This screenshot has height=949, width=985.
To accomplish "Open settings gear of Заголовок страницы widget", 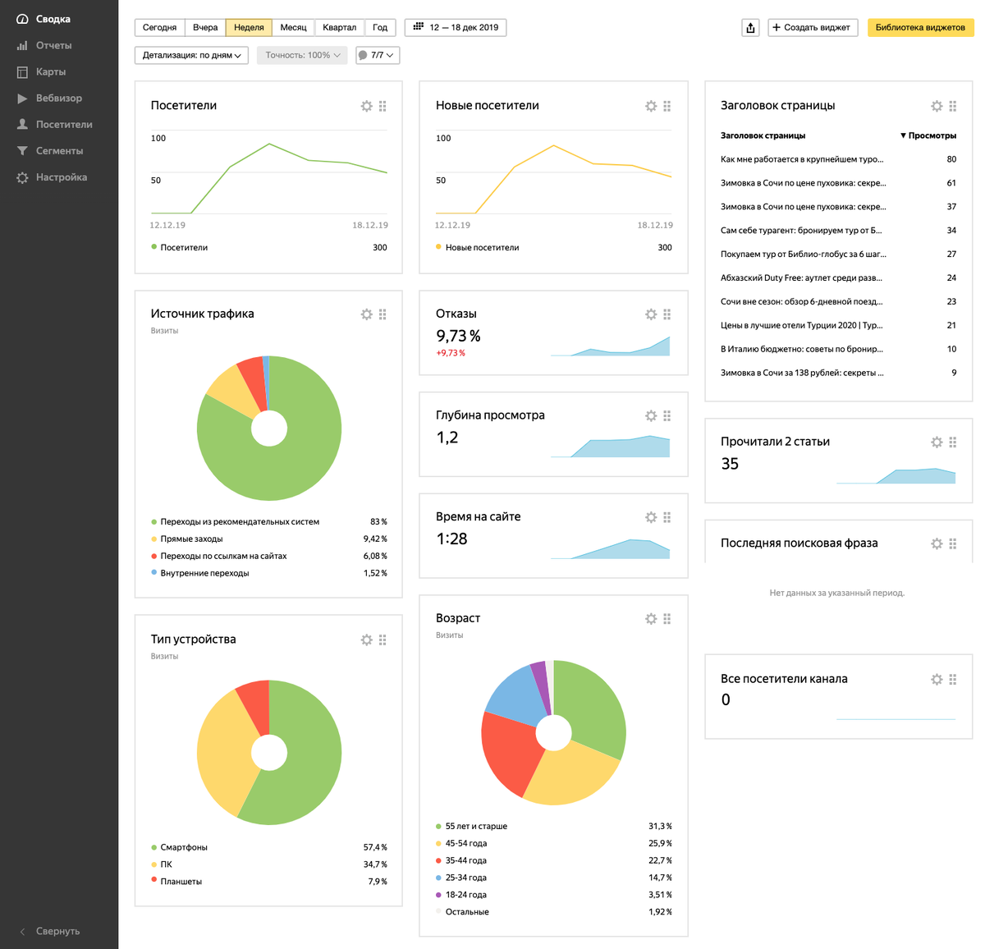I will click(x=937, y=106).
